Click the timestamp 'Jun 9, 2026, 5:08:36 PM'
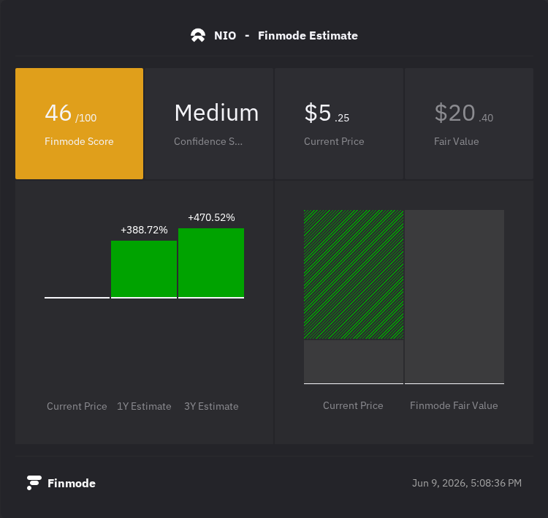Image resolution: width=548 pixels, height=518 pixels. pyautogui.click(x=467, y=483)
